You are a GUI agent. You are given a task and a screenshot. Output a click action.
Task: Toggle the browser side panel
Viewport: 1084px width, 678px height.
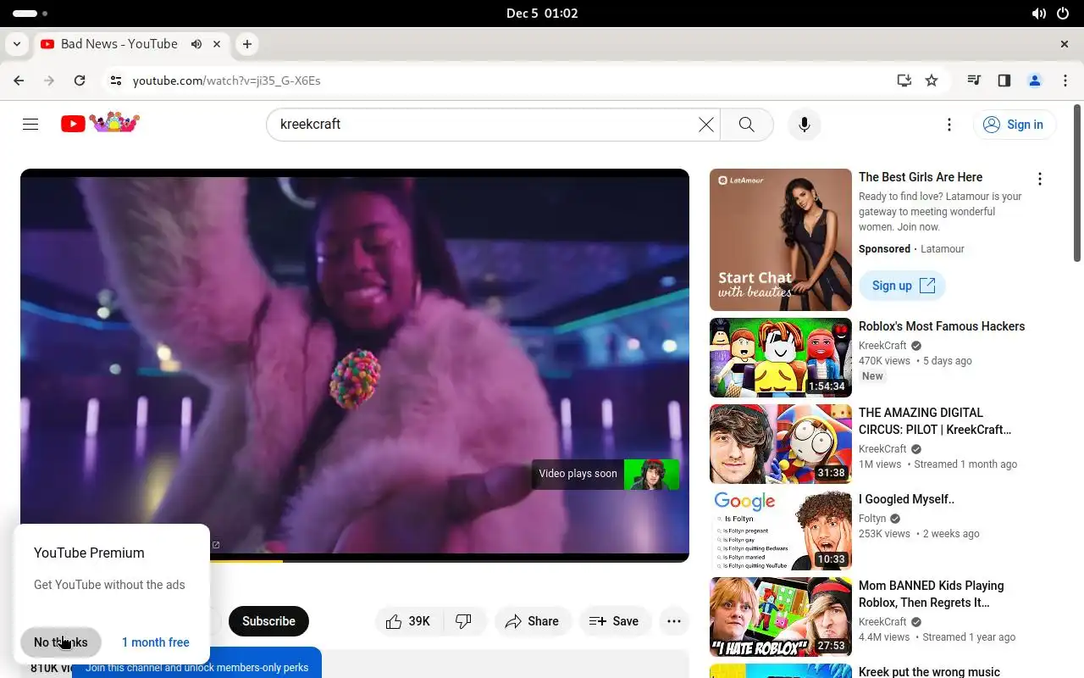1004,81
